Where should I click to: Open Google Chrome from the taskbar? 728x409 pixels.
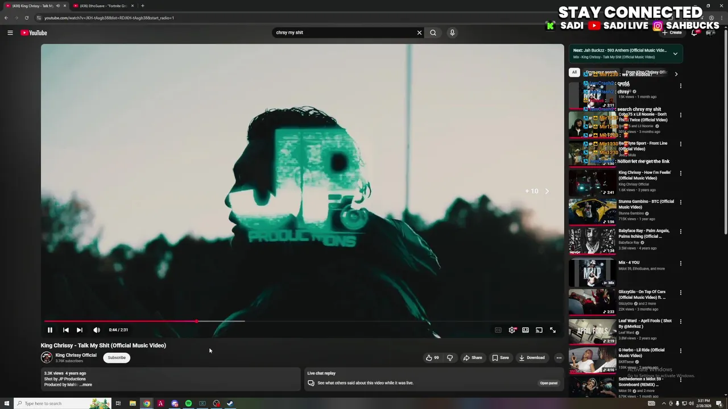[x=147, y=403]
